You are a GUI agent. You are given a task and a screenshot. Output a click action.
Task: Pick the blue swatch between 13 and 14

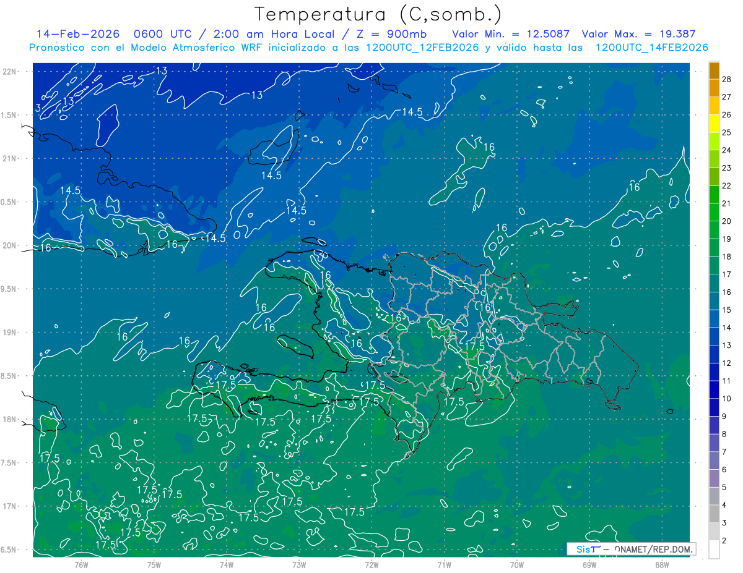point(714,336)
